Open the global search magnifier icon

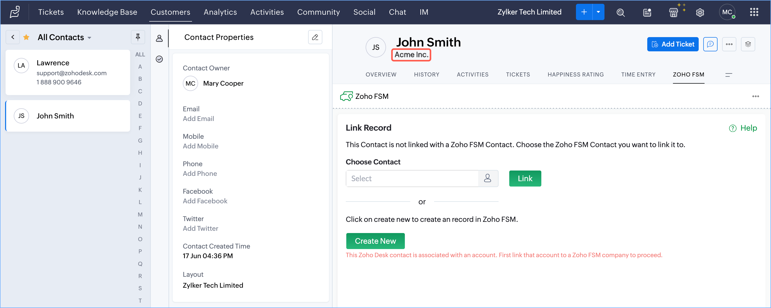(621, 12)
